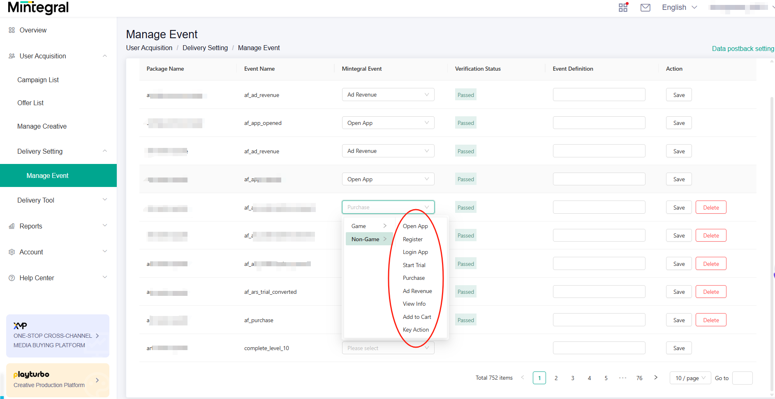Click the Overview dashboard icon
This screenshot has height=399, width=775.
(12, 30)
